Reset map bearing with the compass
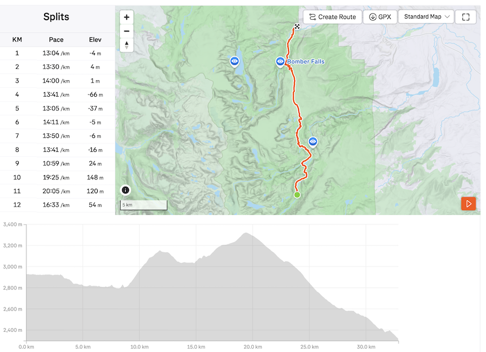This screenshot has width=486, height=352. click(126, 45)
